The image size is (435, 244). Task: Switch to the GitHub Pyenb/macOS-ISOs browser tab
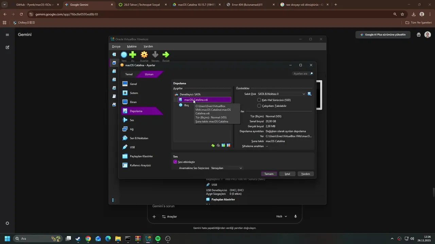[35, 5]
